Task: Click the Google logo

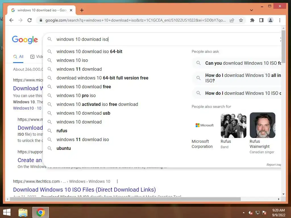Action: tap(25, 40)
